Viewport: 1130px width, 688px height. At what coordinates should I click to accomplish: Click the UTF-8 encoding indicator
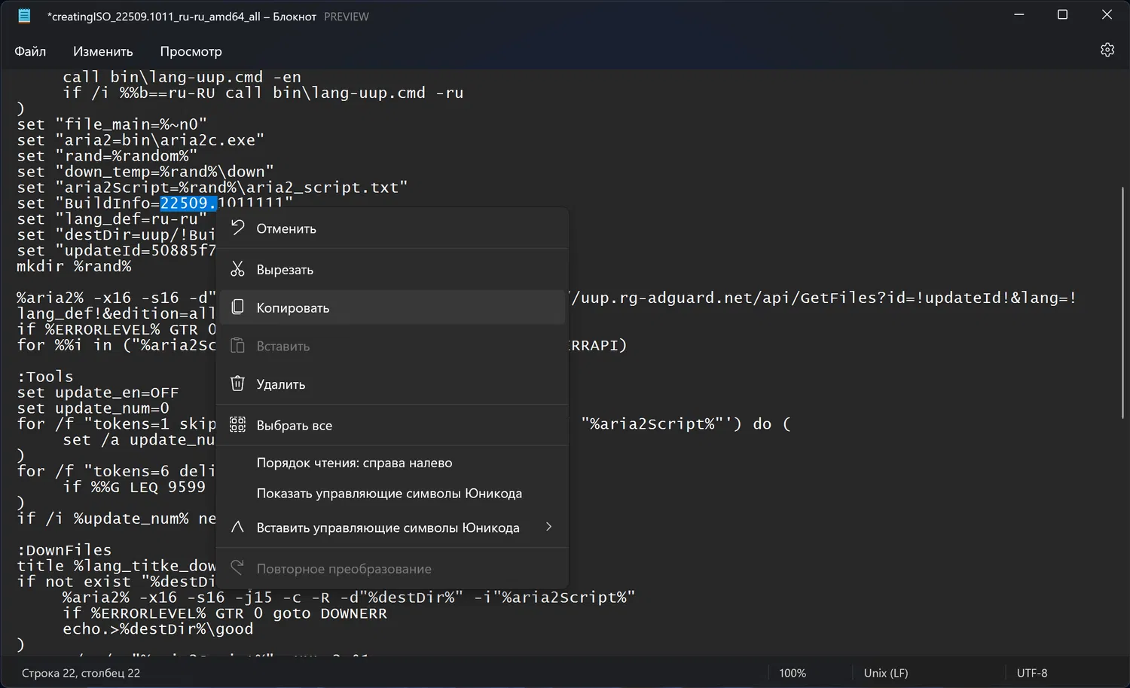[1031, 673]
